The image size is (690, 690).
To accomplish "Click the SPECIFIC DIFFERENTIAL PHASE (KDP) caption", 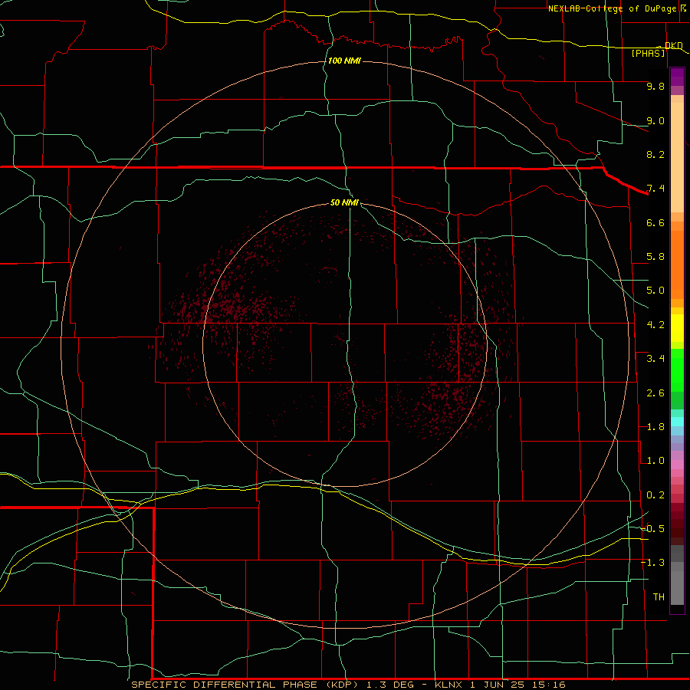I will (x=248, y=685).
